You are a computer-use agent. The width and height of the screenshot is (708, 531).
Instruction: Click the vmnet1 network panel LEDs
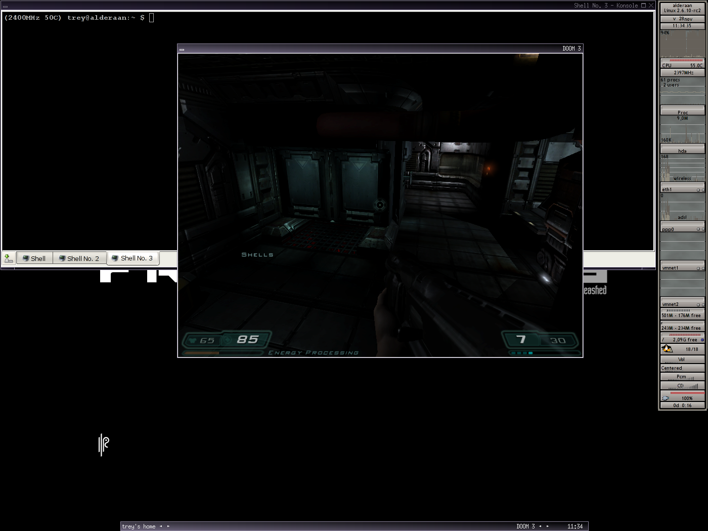(700, 269)
